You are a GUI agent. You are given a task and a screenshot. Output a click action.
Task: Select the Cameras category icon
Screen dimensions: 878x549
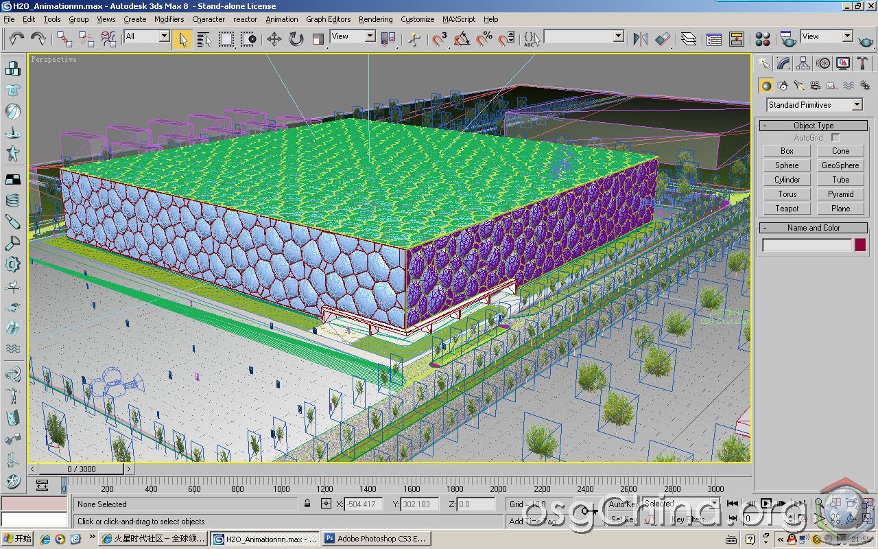tap(816, 86)
